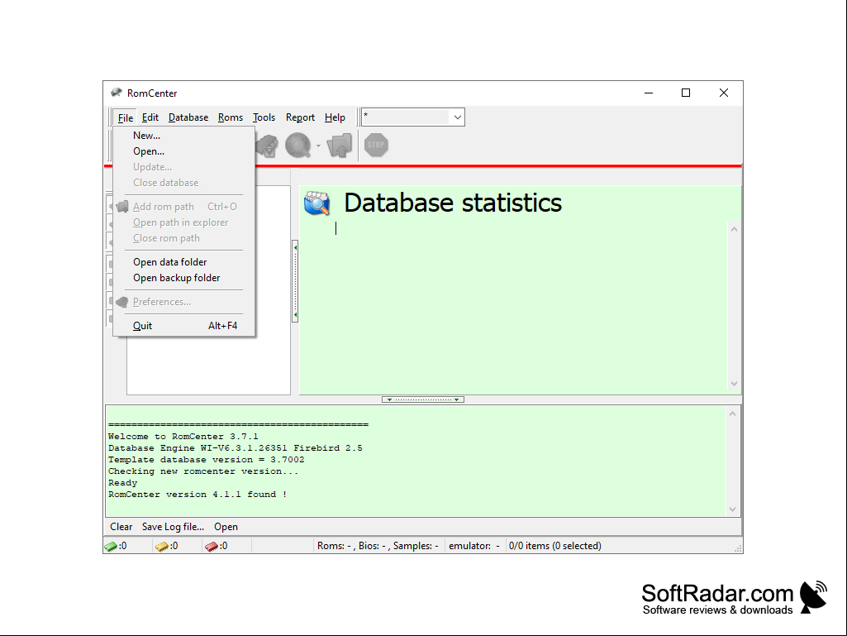Screen dimensions: 847x636
Task: Click the statistics pane scroll-down arrow
Action: [734, 384]
